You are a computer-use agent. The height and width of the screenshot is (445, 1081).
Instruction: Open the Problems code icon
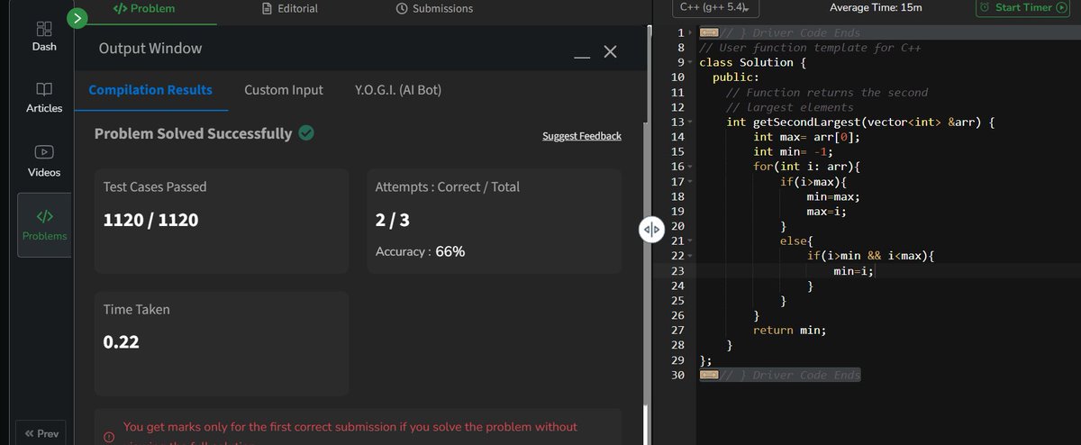pos(44,217)
